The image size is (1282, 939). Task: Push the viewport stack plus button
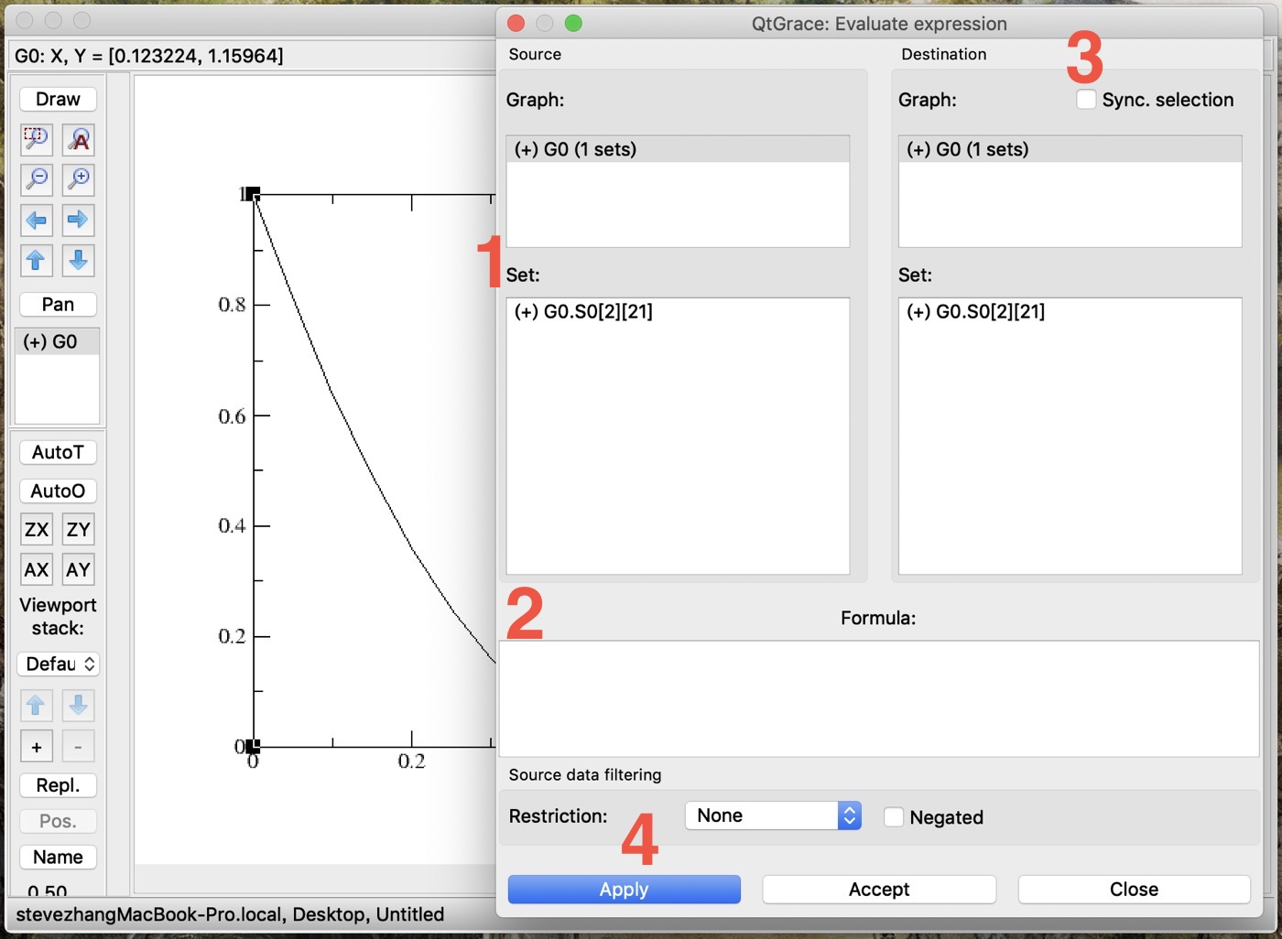tap(37, 747)
